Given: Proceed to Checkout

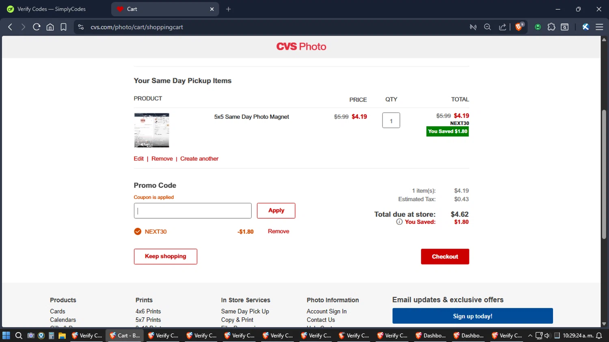Looking at the screenshot, I should pyautogui.click(x=445, y=256).
